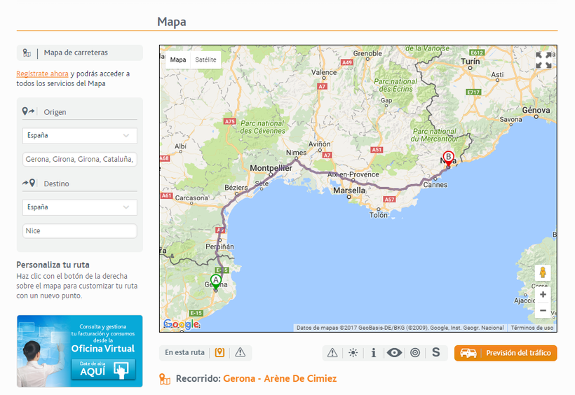The width and height of the screenshot is (575, 395).
Task: Toggle the target circle map layer
Action: click(415, 353)
